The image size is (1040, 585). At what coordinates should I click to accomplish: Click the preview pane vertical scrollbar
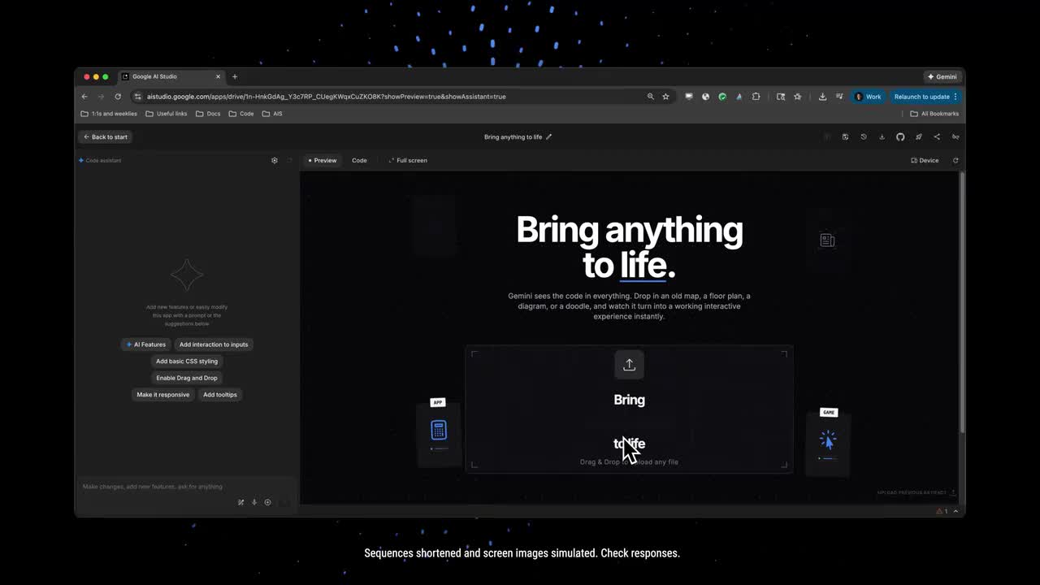(962, 302)
